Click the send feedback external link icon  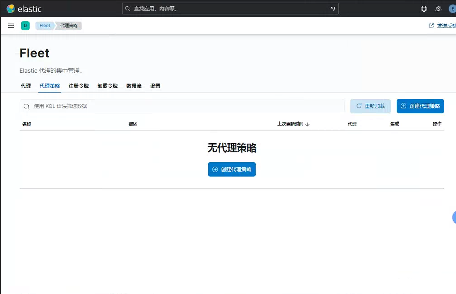[431, 26]
